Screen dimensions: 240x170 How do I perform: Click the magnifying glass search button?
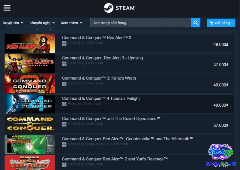click(196, 23)
